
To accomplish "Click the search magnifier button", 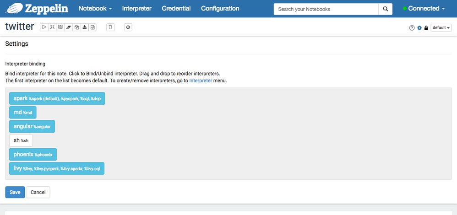I will pos(386,9).
